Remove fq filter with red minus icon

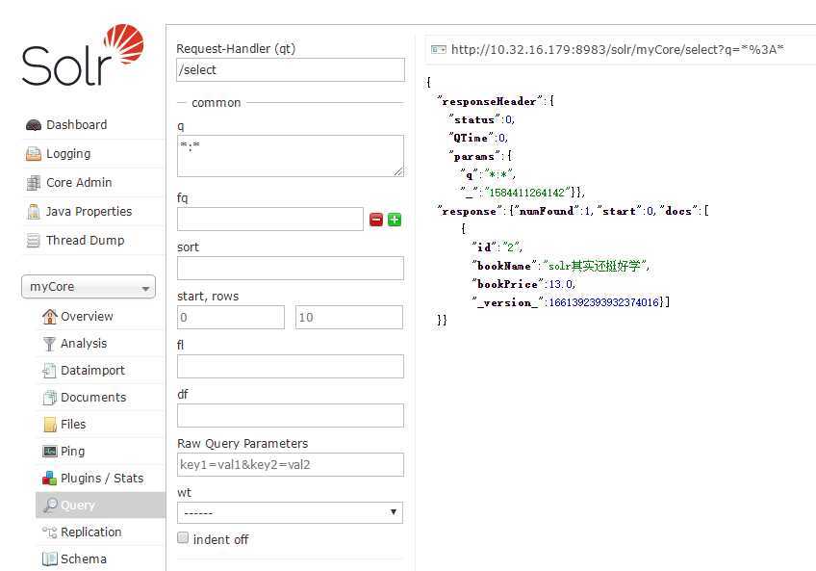tap(376, 220)
